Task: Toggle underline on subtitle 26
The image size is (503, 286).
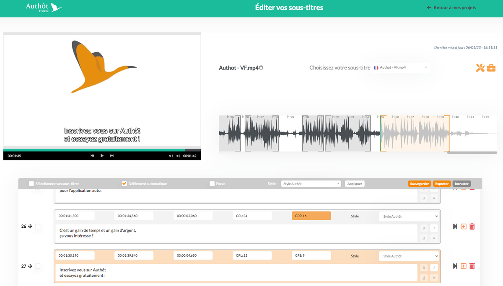Action: tap(424, 238)
